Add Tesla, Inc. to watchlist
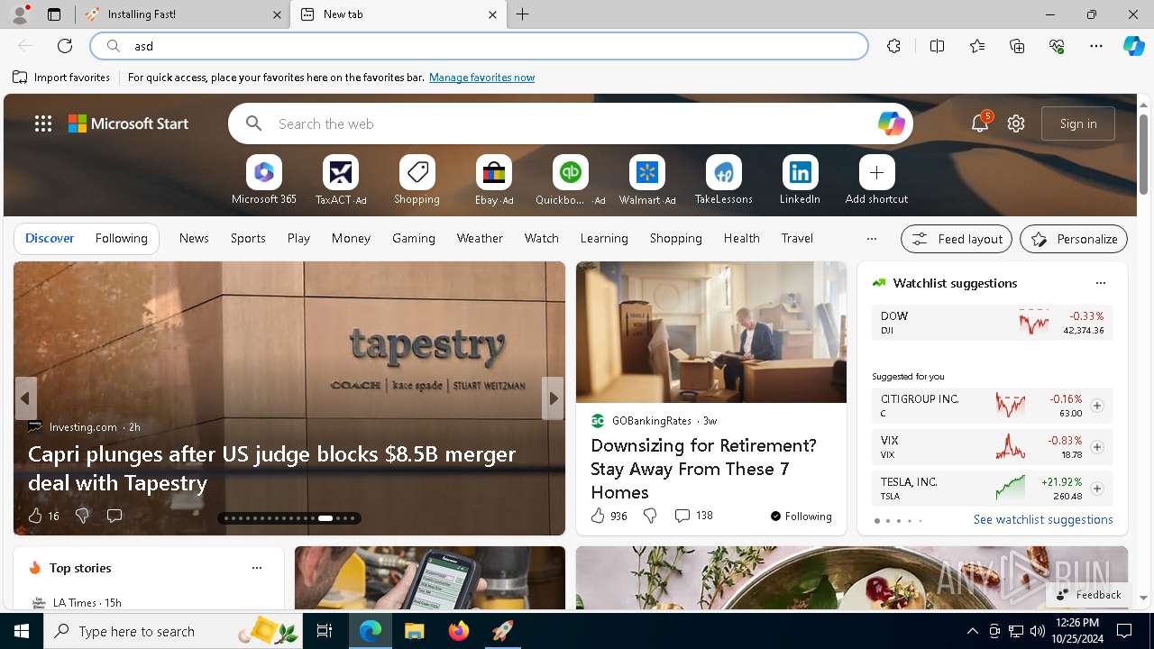1154x649 pixels. [1097, 489]
